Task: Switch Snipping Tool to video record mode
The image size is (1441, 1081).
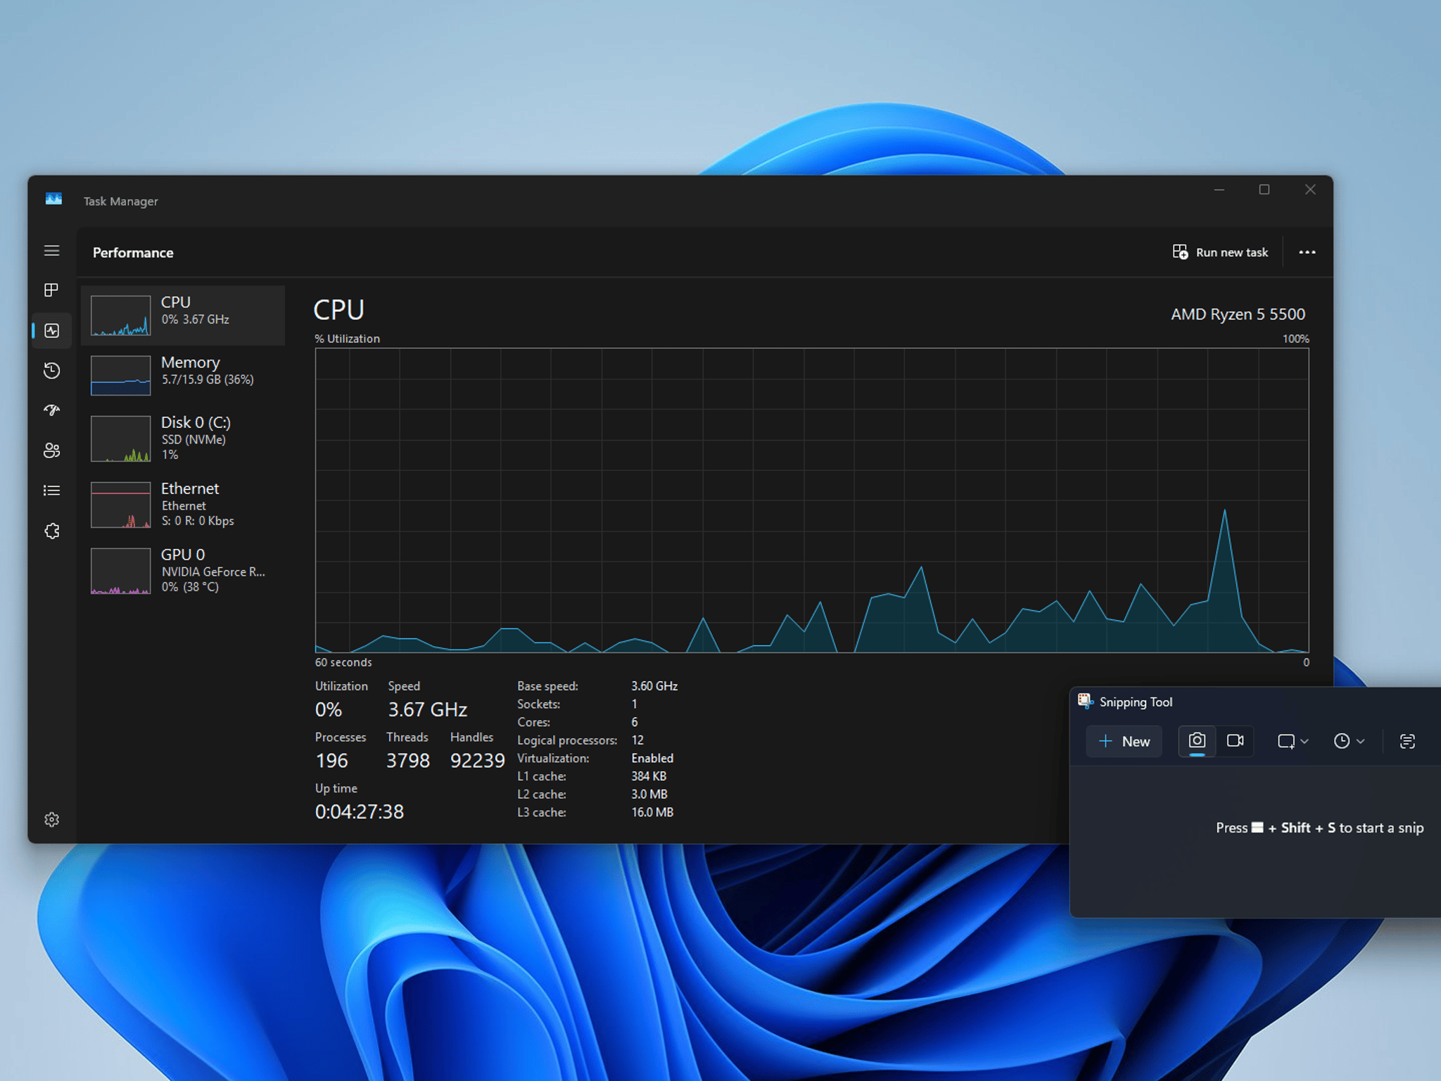Action: click(x=1235, y=741)
